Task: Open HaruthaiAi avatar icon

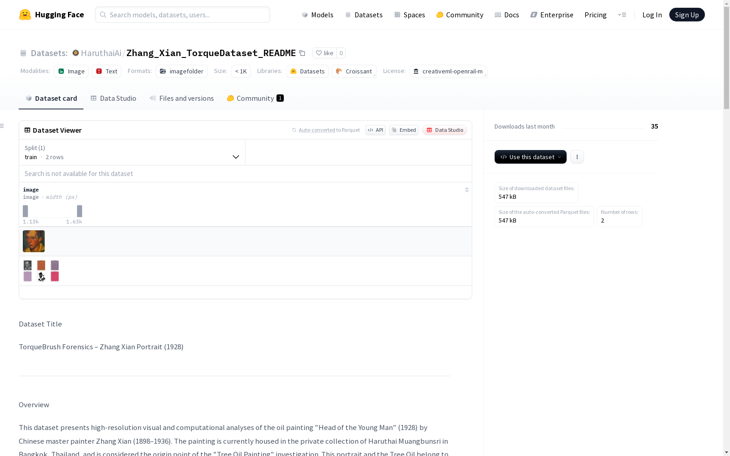Action: pos(76,53)
